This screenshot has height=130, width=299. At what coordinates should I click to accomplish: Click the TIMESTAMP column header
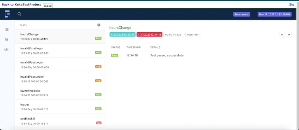134,47
